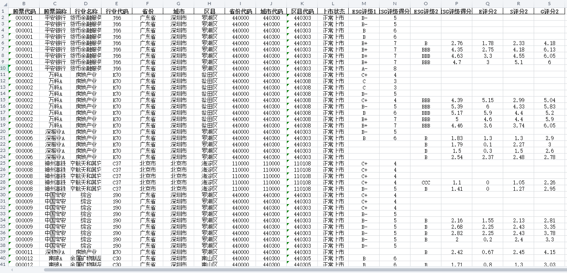Screen dimensions: 567x273
Task: Select the cell with rating A-
Action: 364,68
